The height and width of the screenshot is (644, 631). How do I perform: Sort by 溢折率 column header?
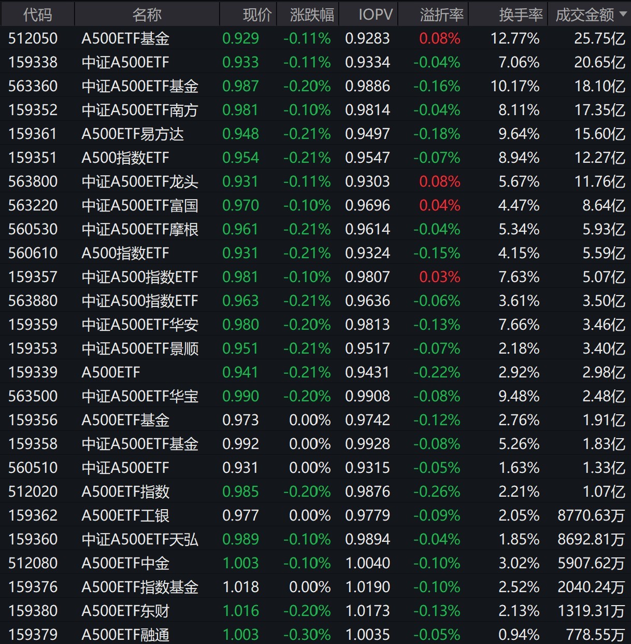433,15
